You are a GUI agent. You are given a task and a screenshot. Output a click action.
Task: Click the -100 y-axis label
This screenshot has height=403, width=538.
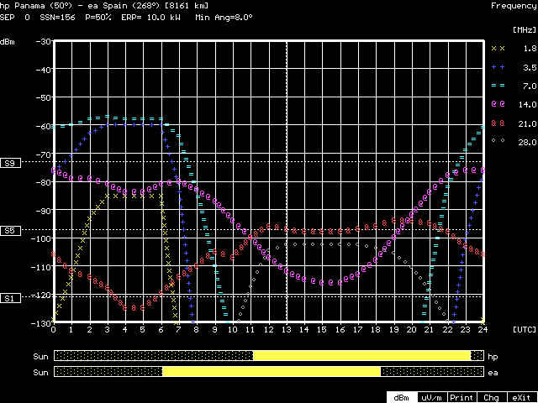[x=40, y=238]
